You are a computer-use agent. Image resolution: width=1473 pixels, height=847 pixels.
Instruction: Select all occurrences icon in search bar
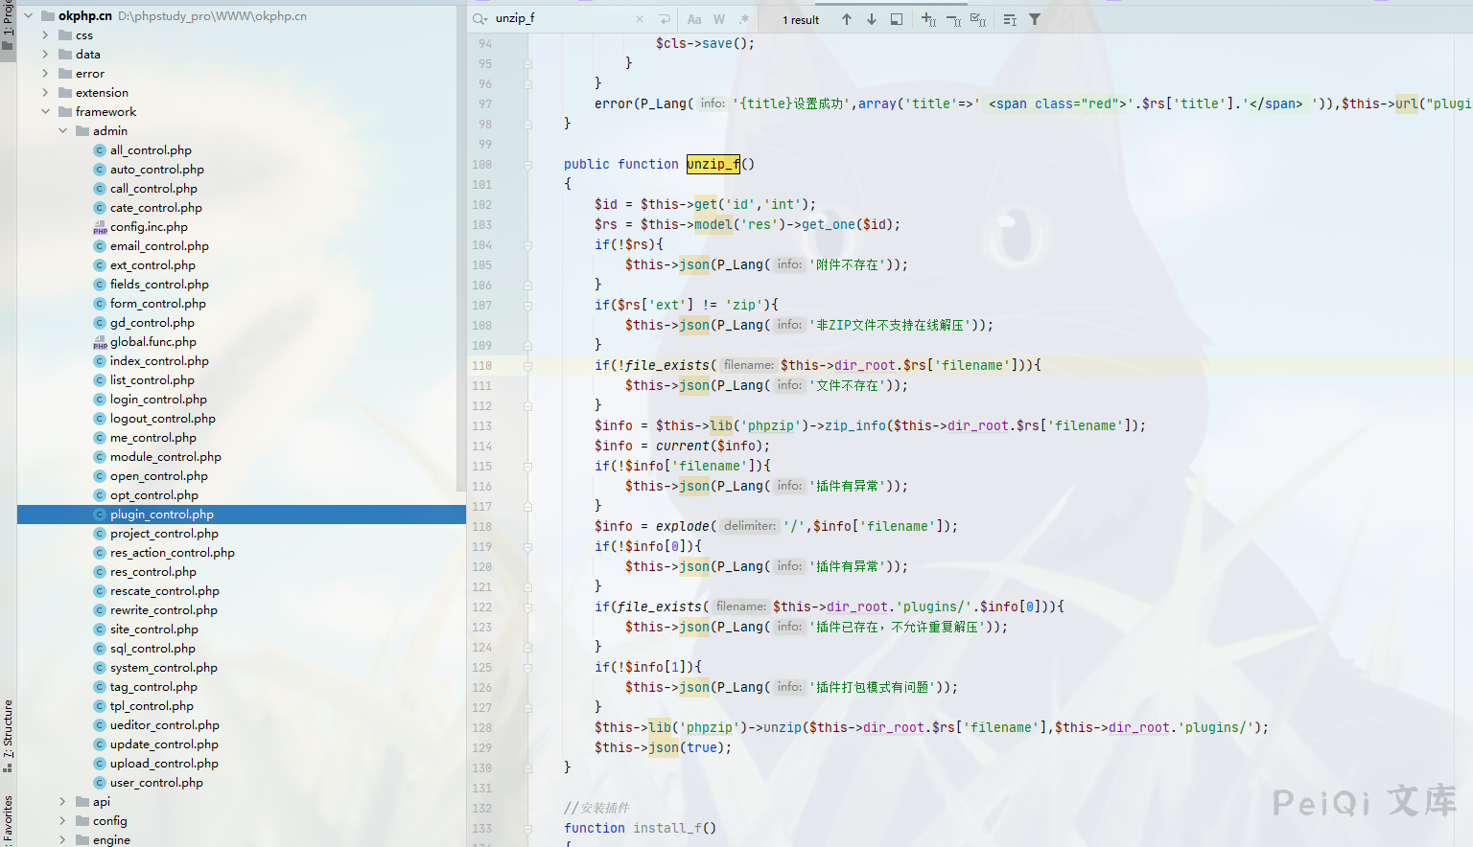point(977,19)
